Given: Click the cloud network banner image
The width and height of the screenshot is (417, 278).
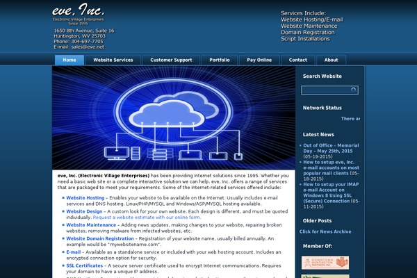Looking at the screenshot, I should point(174,117).
